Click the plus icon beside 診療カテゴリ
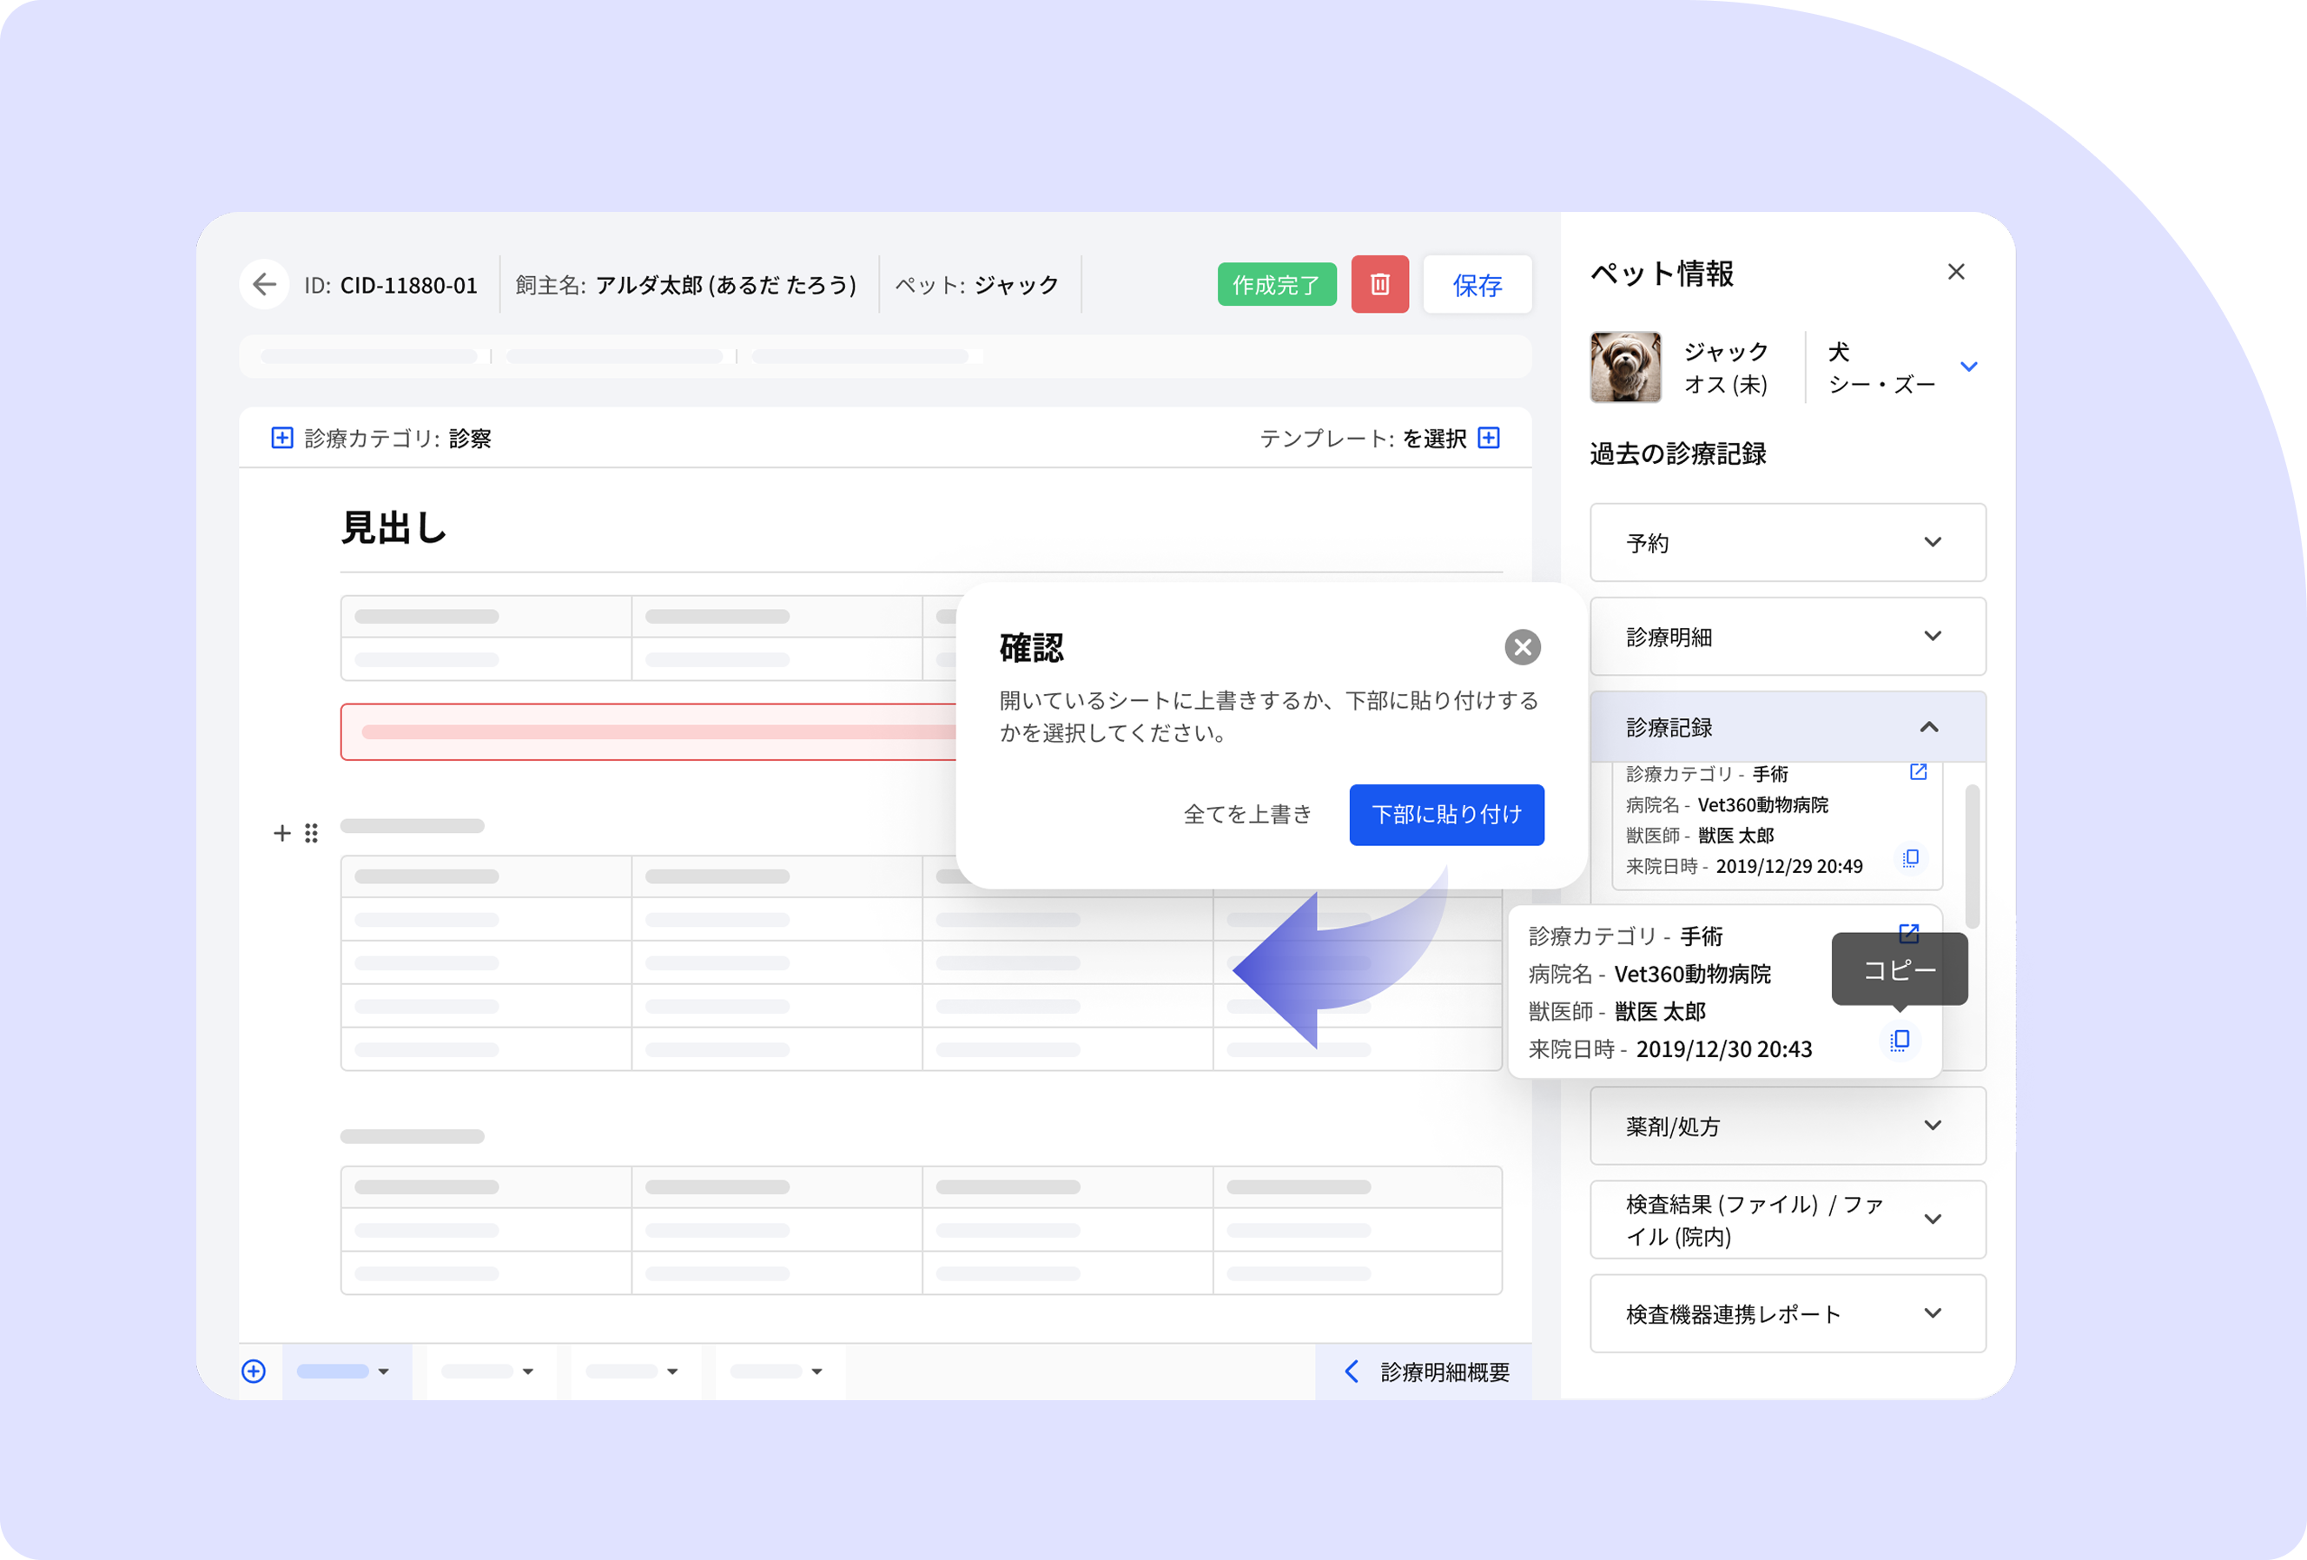The image size is (2307, 1560). tap(282, 439)
